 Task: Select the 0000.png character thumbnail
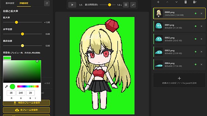(x=159, y=14)
